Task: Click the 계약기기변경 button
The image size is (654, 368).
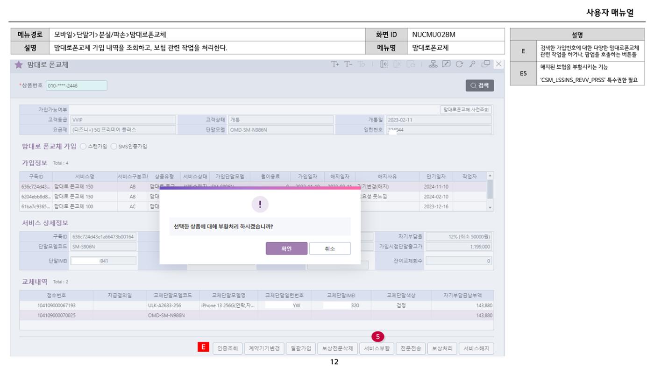Action: coord(263,348)
